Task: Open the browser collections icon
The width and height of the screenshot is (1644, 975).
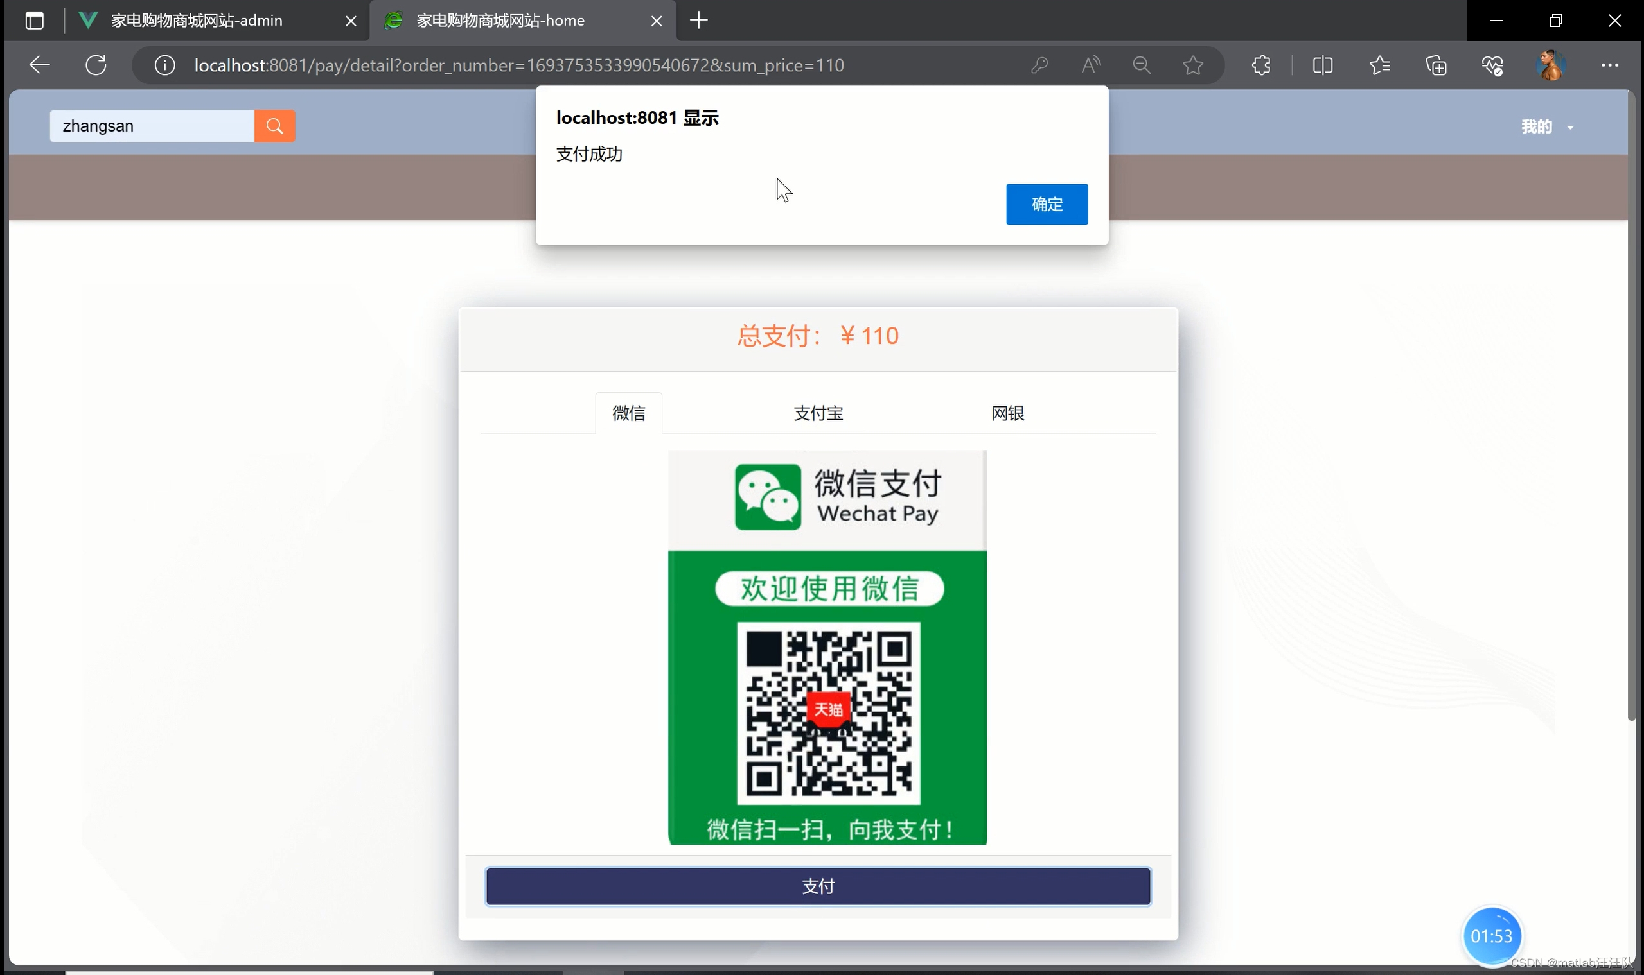Action: click(1436, 65)
